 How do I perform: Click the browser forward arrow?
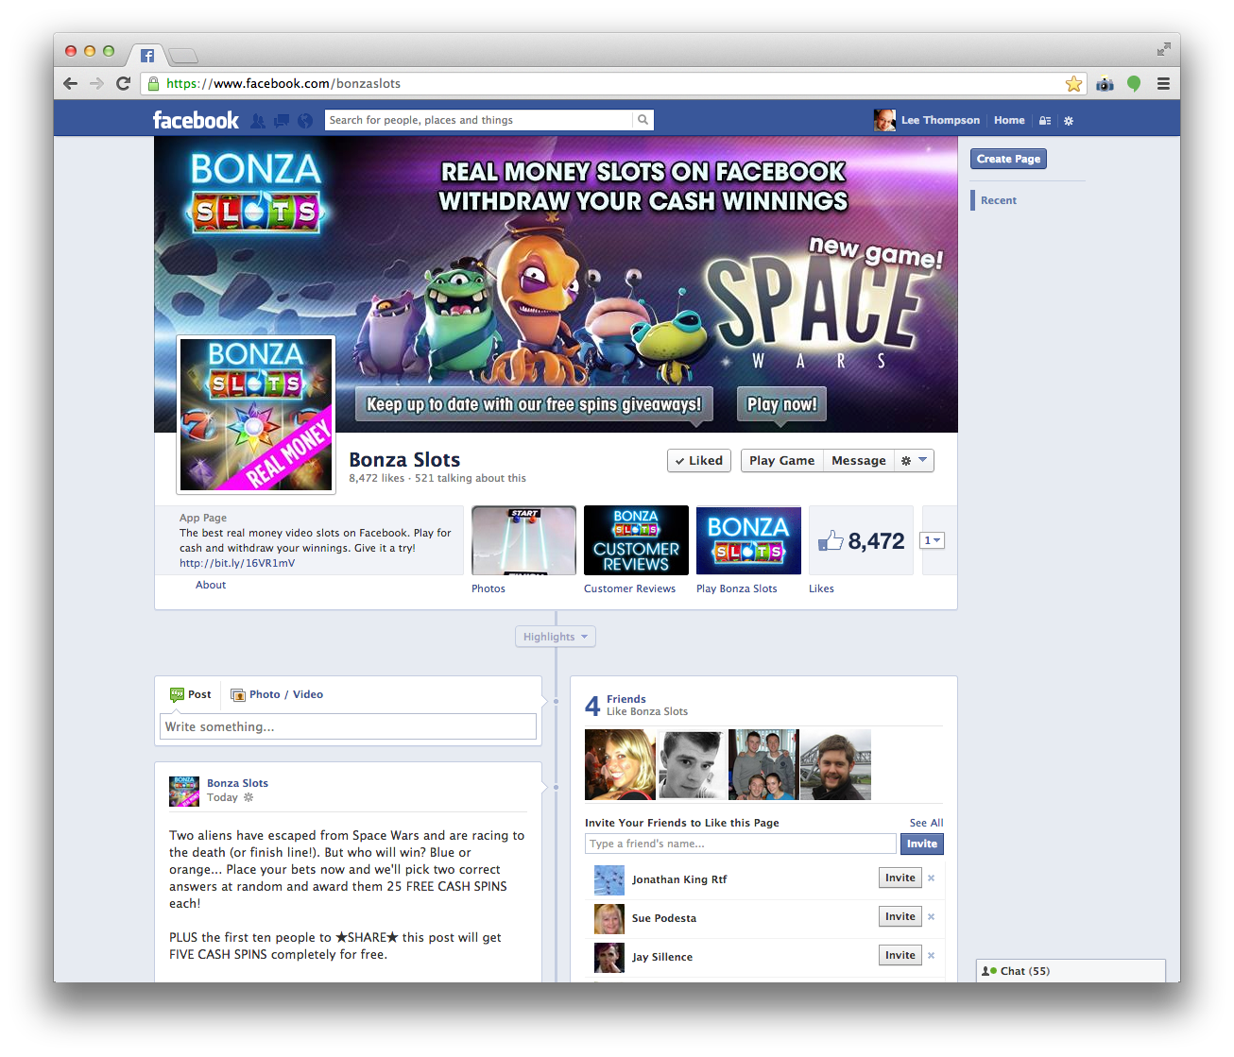click(x=96, y=83)
